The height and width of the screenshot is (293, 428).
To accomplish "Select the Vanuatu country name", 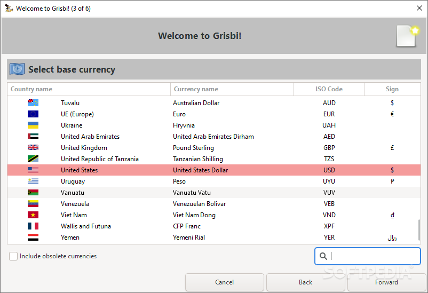I will point(73,193).
